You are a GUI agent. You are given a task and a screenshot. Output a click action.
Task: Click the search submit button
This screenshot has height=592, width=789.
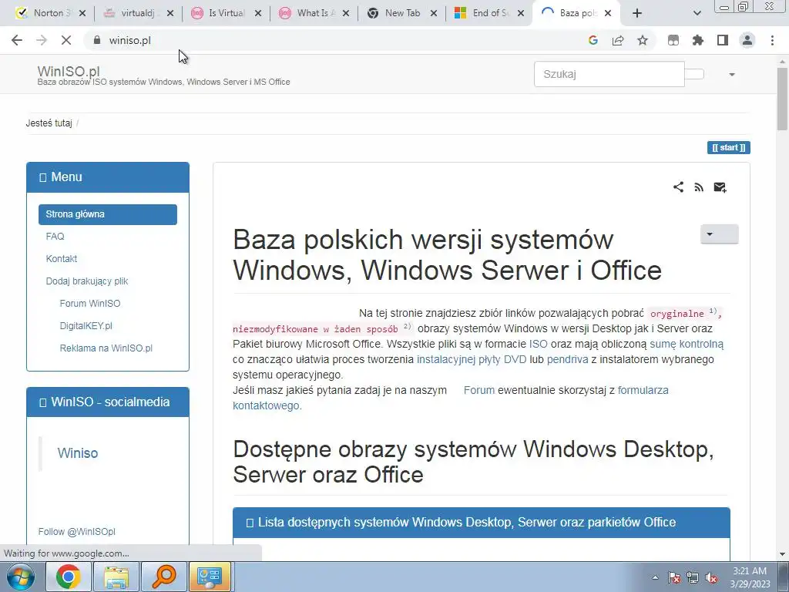point(694,74)
